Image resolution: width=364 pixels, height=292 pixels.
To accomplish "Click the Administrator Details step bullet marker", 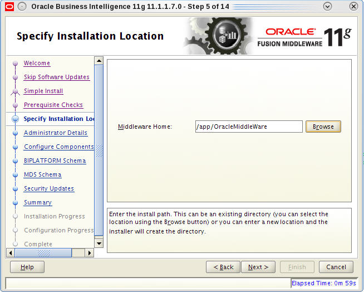I will pos(16,133).
